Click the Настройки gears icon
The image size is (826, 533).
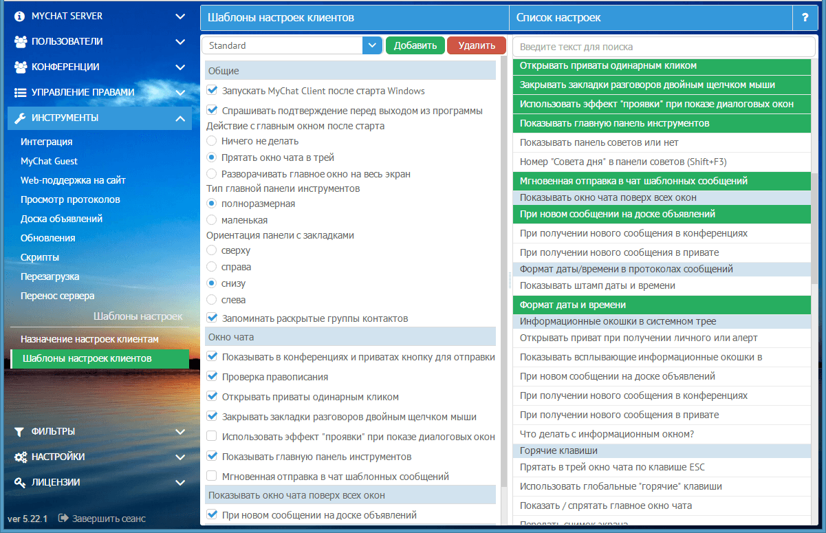pos(20,457)
